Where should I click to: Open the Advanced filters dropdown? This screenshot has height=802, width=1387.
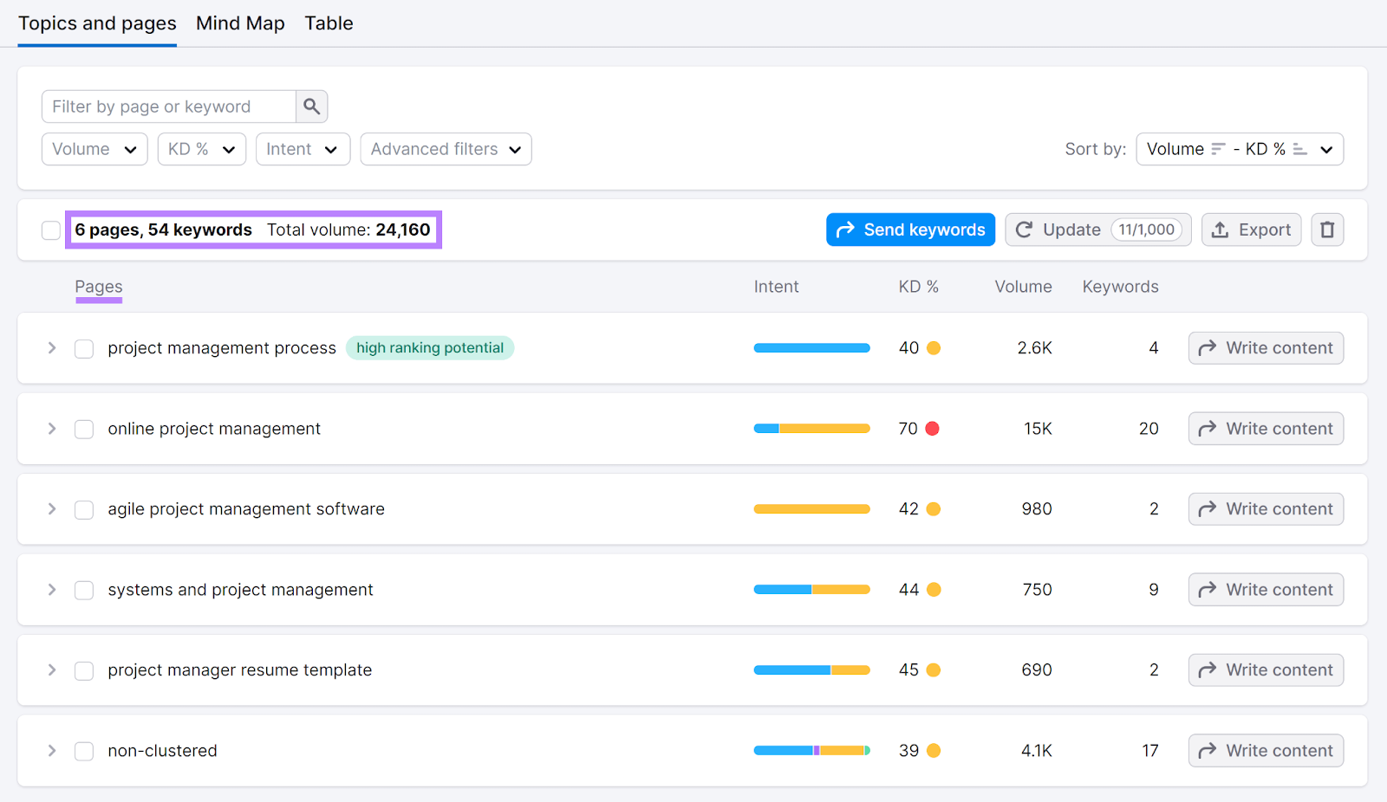[445, 149]
